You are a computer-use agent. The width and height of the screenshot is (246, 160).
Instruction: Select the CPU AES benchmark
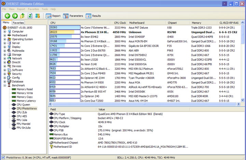pos(22,116)
